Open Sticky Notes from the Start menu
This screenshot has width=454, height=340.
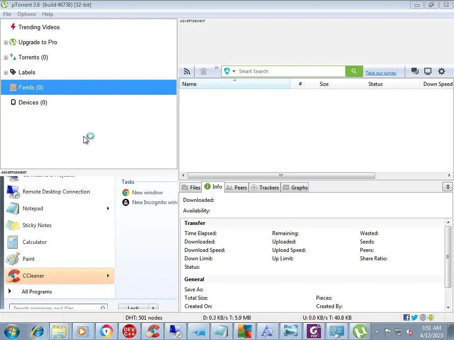coord(59,225)
